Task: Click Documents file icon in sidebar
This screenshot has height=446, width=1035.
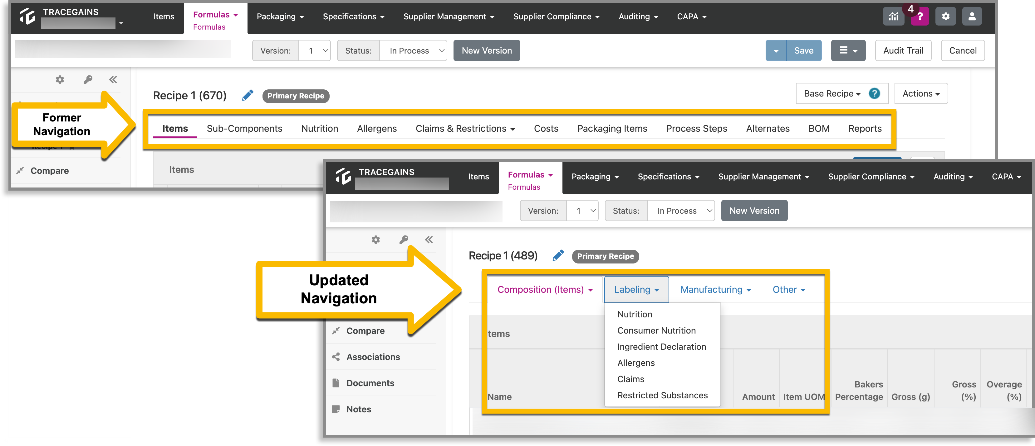Action: 336,383
